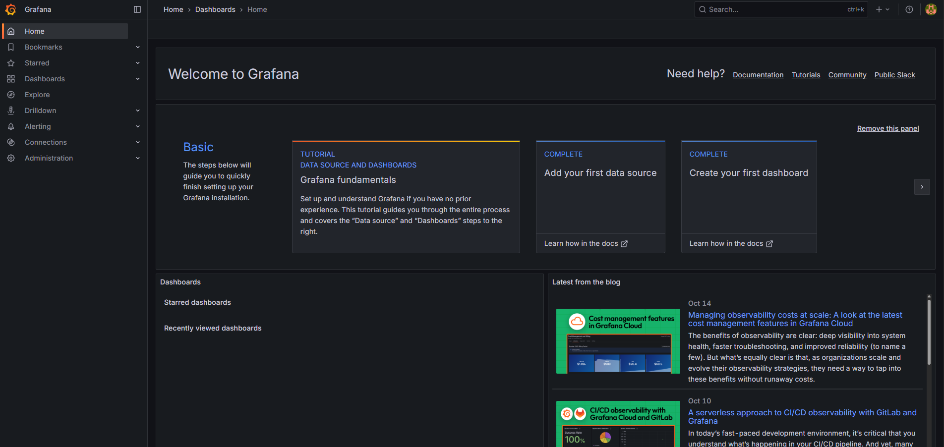Open blog post about managing observability costs
Viewport: 944px width, 447px height.
pos(795,319)
